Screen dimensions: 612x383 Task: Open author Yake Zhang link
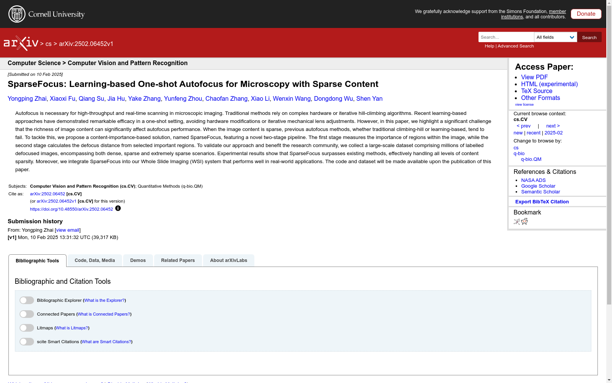tap(144, 99)
